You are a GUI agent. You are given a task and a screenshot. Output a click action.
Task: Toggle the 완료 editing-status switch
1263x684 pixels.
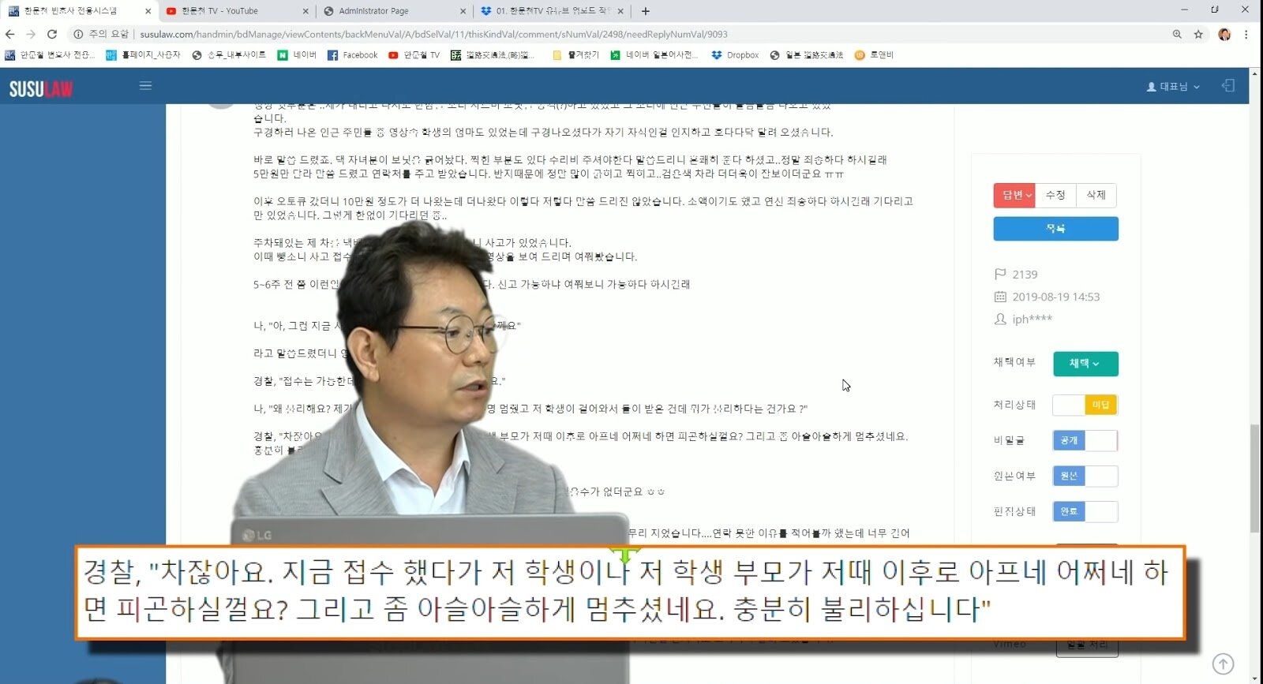1085,511
